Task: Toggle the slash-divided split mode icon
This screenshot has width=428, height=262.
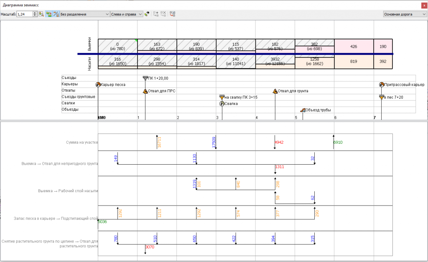Action: tap(56, 14)
